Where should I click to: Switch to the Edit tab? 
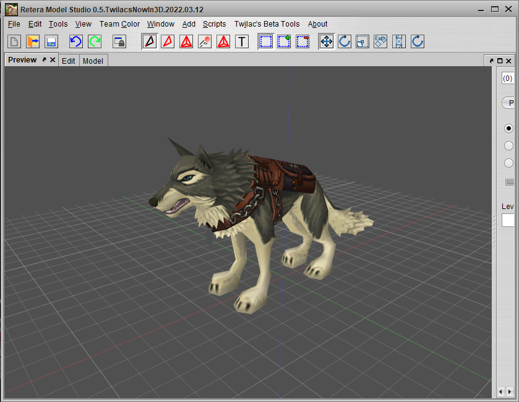click(69, 61)
